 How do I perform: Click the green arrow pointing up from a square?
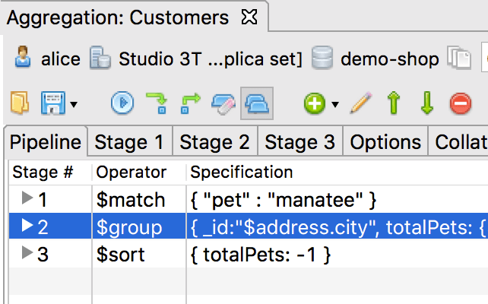point(190,103)
